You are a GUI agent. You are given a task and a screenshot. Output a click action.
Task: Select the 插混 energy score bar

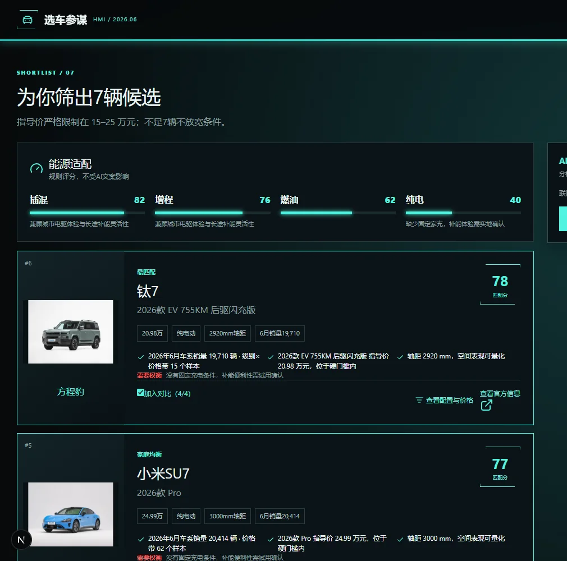(x=87, y=213)
